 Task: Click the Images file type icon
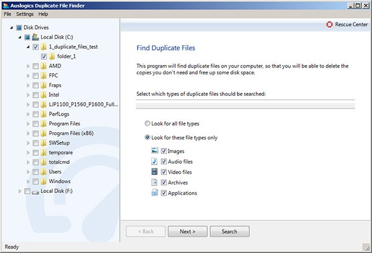pos(155,151)
